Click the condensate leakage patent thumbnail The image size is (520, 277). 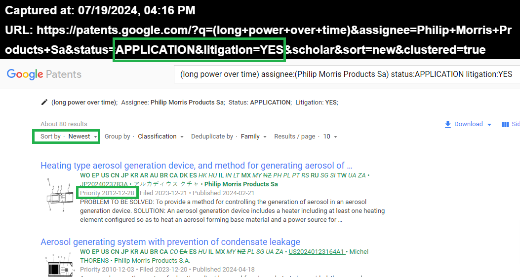pos(60,265)
